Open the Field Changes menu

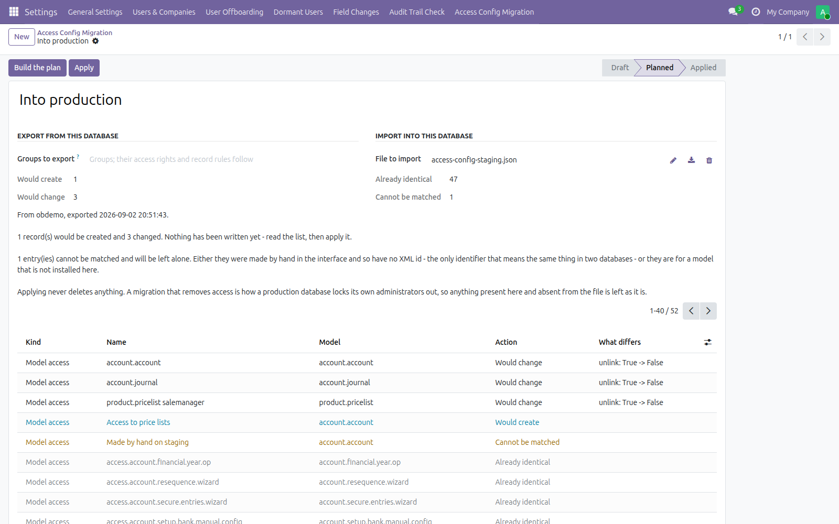point(356,12)
